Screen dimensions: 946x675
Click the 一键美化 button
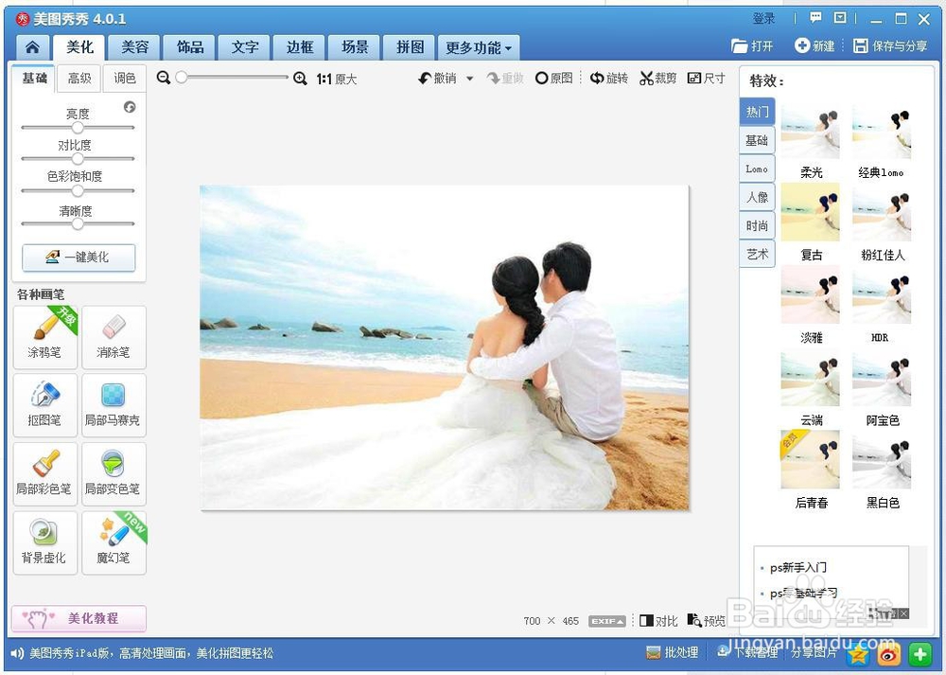coord(79,258)
